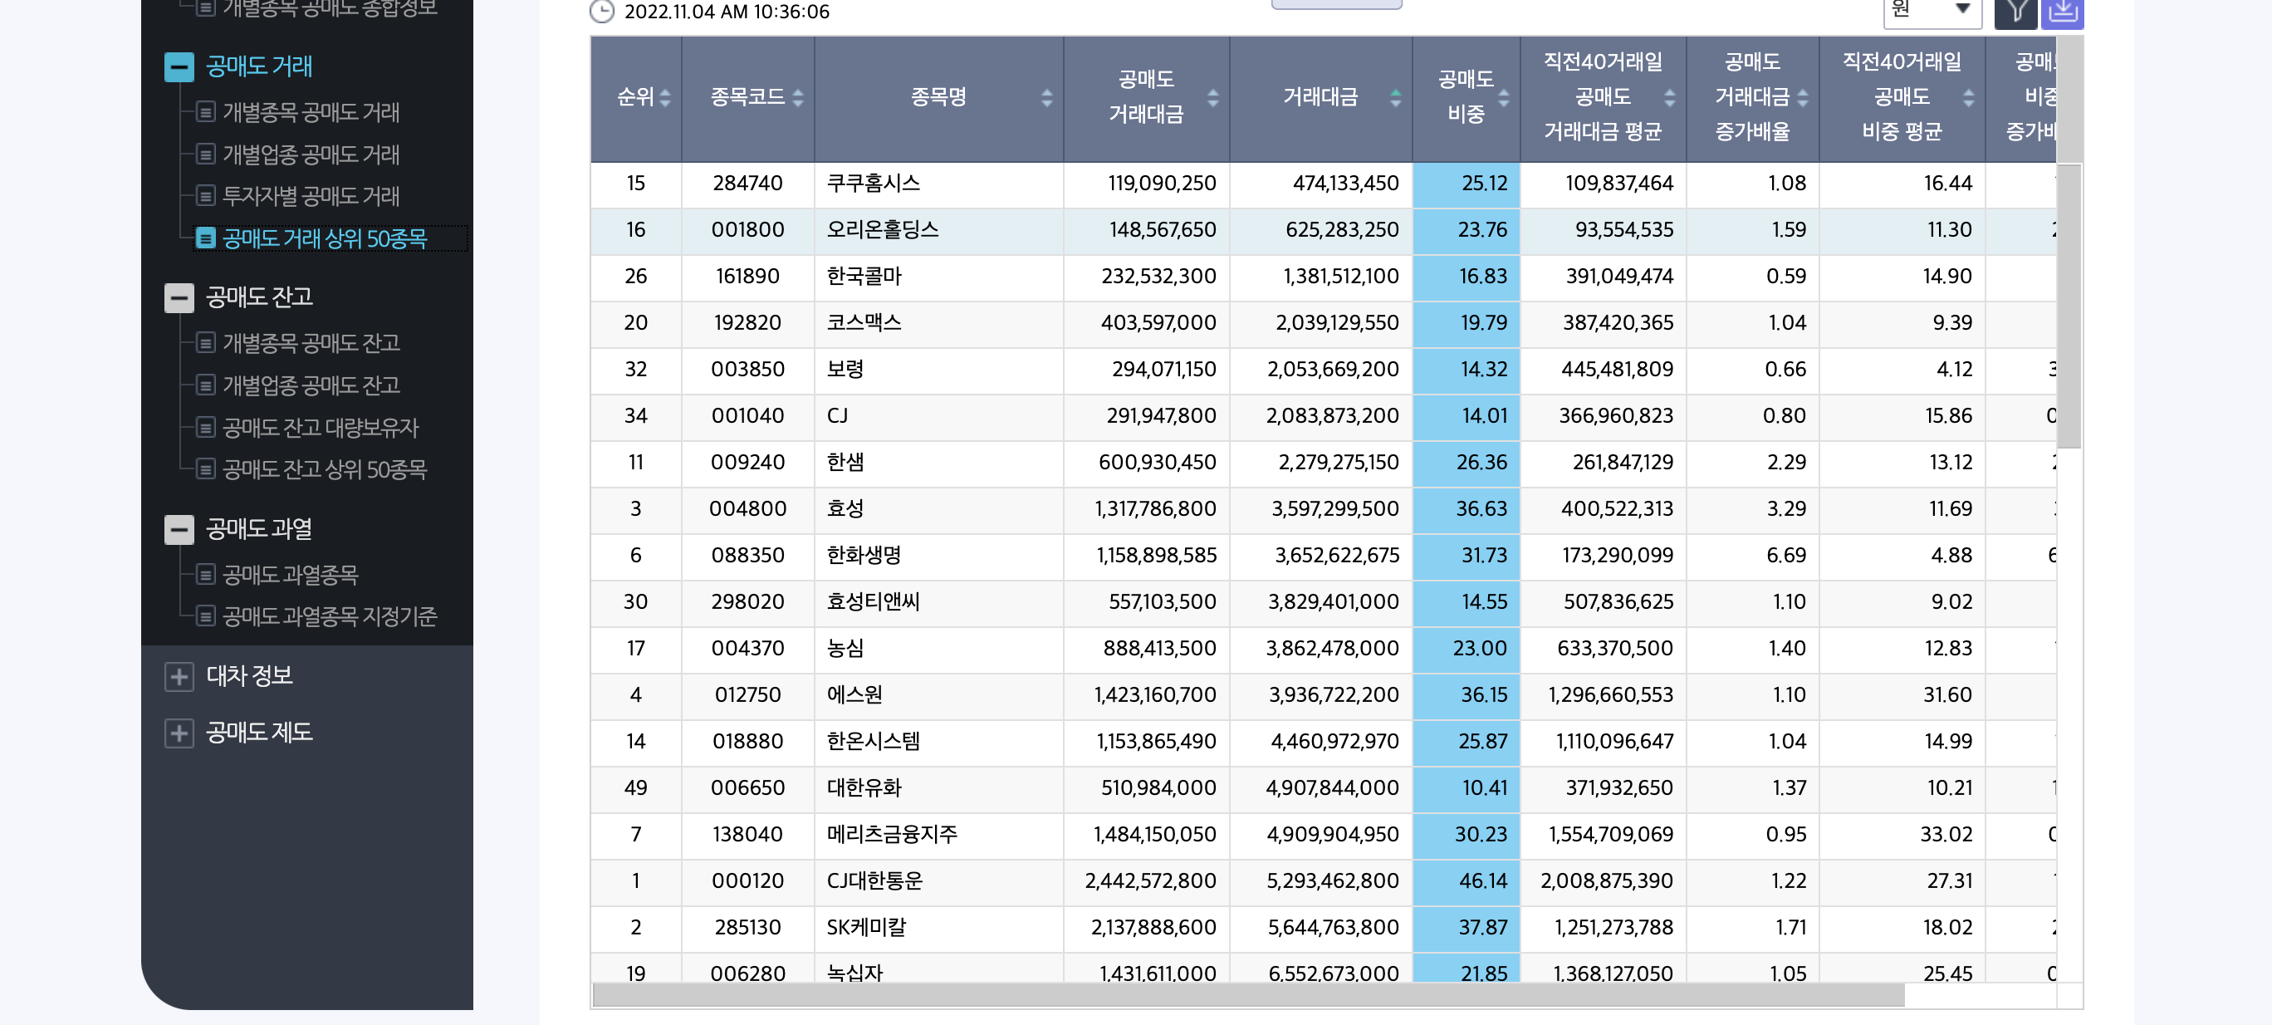Click the filter funnel icon
2272x1025 pixels.
point(2016,12)
